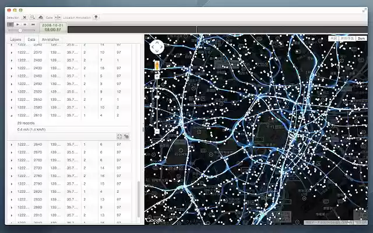Click the fullscreen arrows icon in the title bar
373x233 pixels.
[x=364, y=10]
